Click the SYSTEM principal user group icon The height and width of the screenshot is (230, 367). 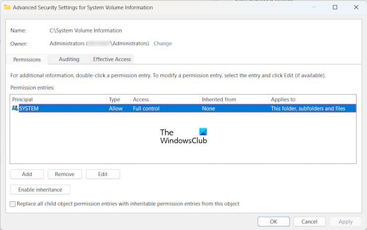[x=15, y=108]
